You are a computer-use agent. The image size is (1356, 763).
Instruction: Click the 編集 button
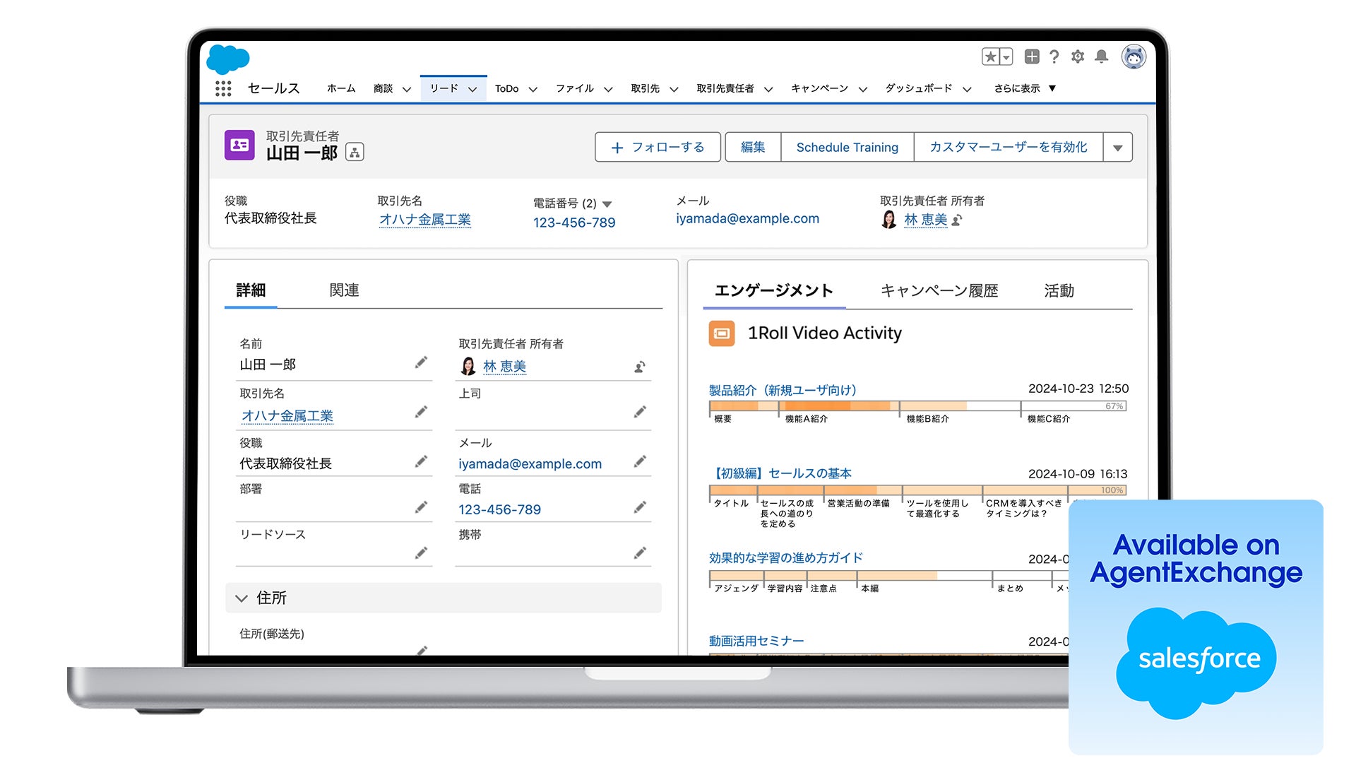tap(753, 148)
